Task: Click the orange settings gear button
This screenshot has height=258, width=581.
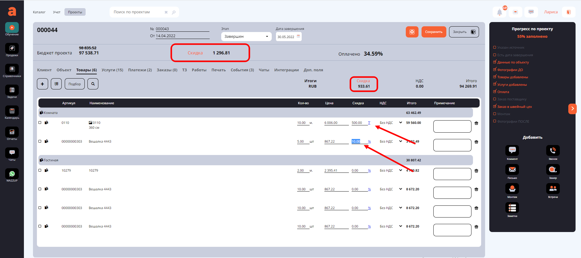Action: click(x=412, y=32)
